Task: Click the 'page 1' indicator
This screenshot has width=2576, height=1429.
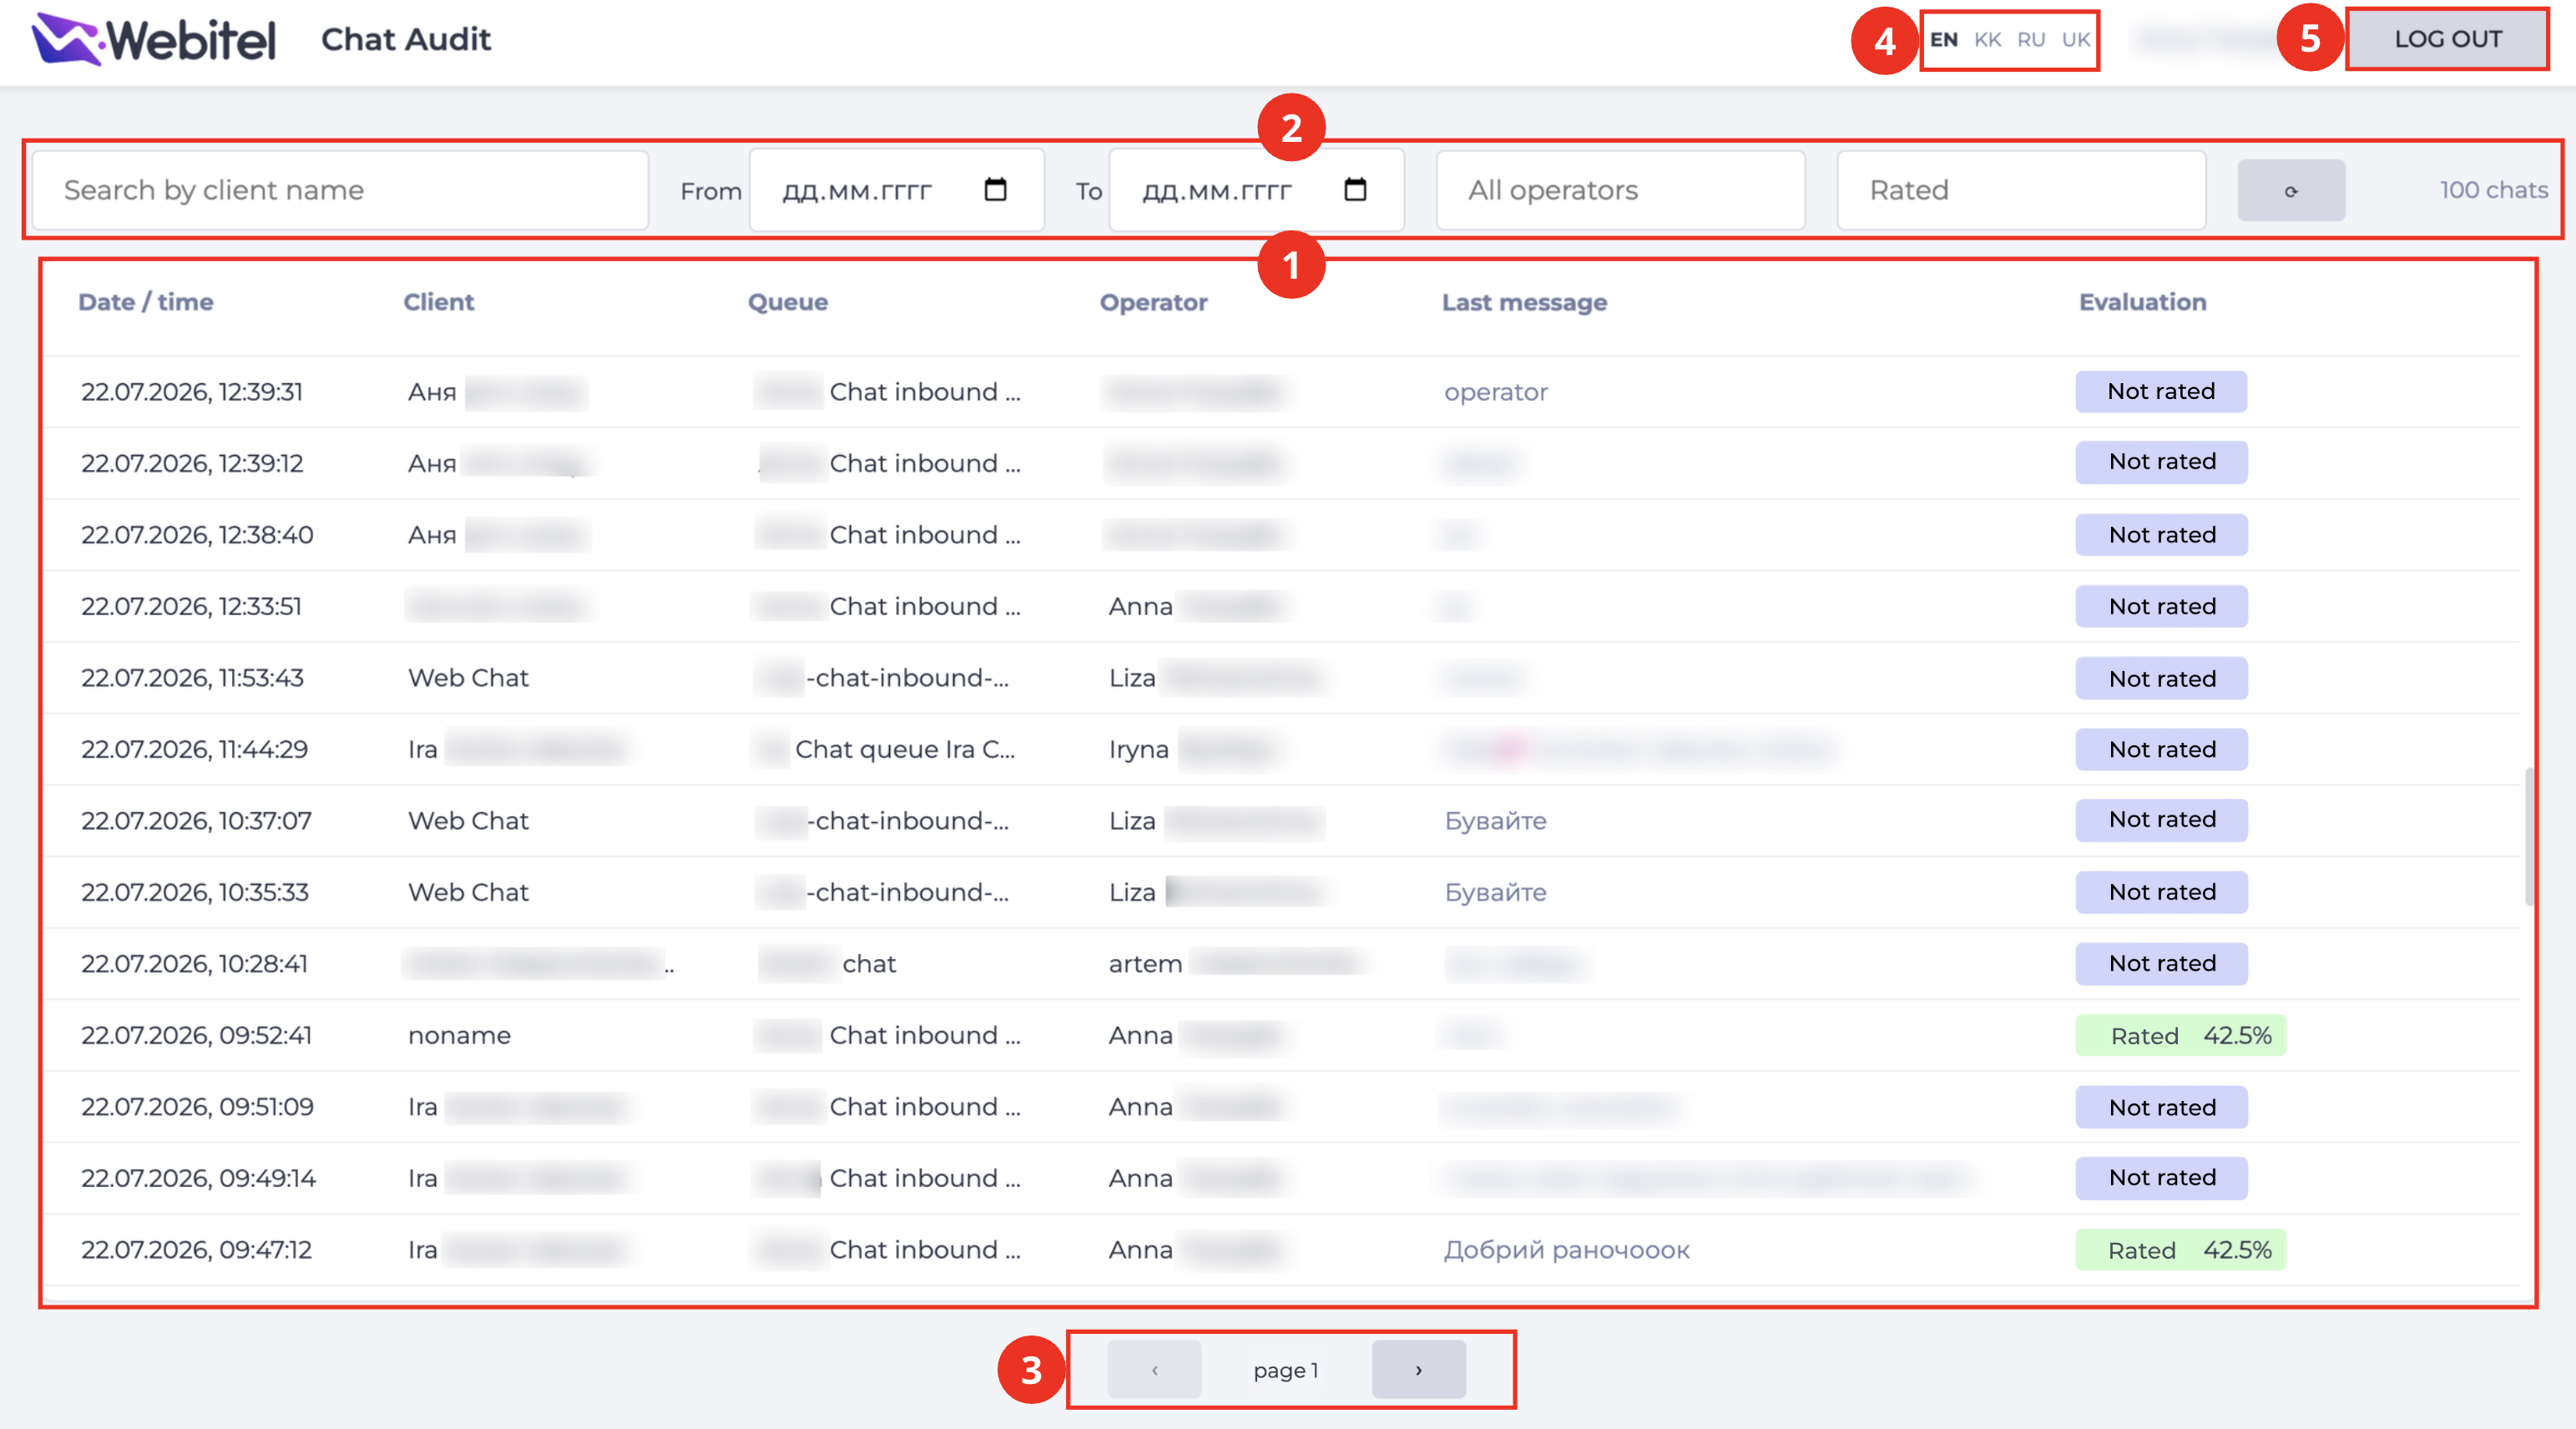Action: (1286, 1370)
